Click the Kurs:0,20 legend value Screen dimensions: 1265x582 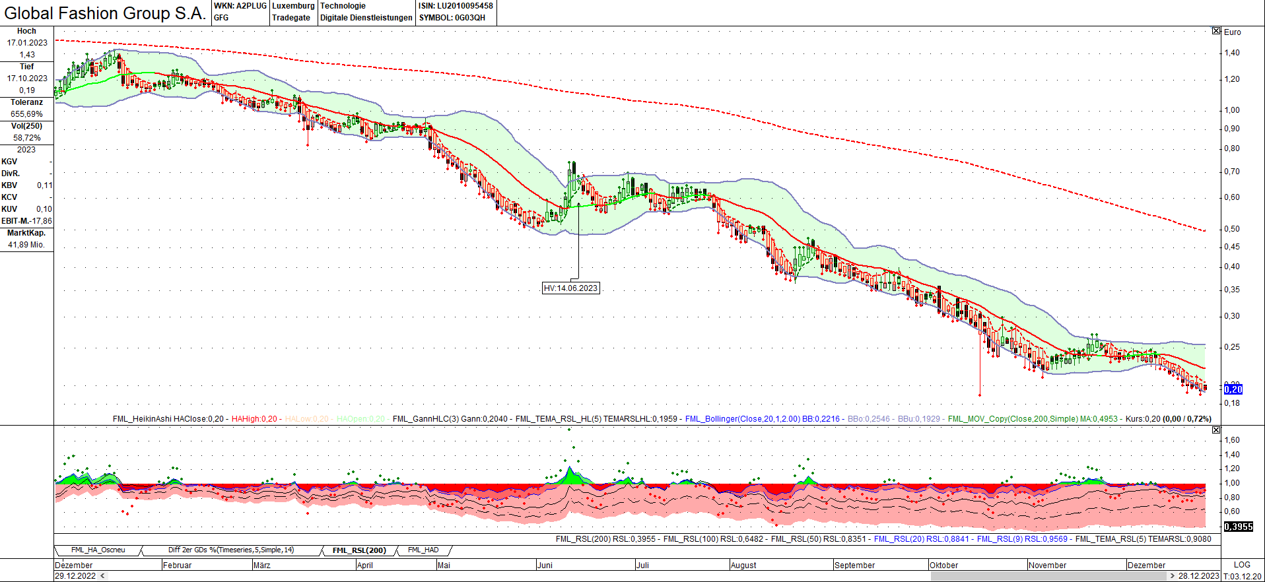pyautogui.click(x=1143, y=419)
